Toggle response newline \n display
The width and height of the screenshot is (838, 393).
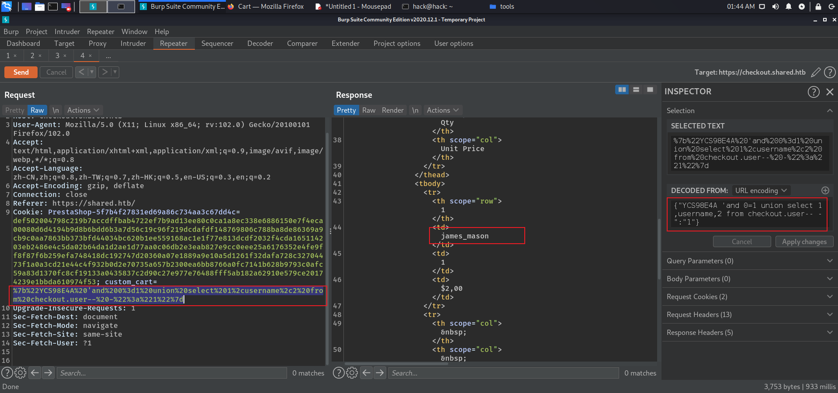[x=415, y=110]
